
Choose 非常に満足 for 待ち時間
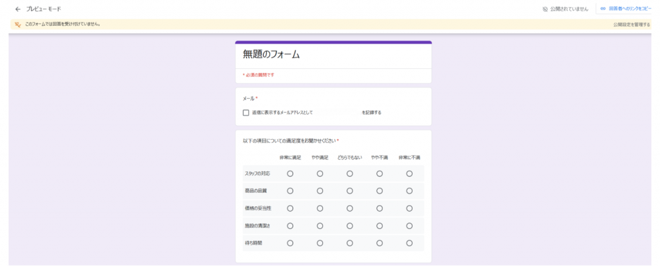tap(290, 243)
